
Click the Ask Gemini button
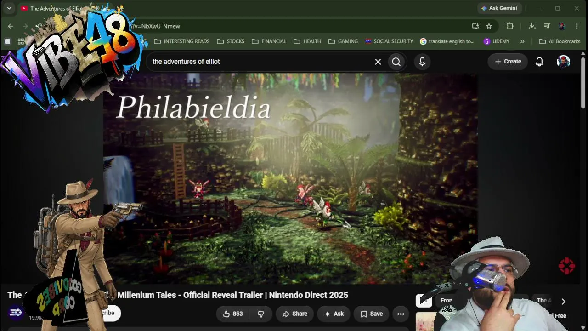(499, 8)
